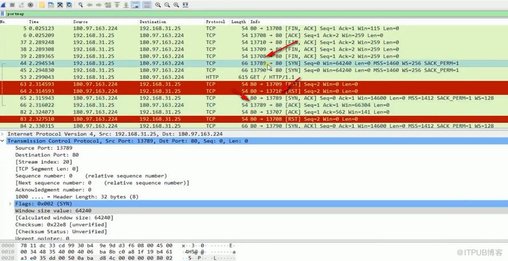Go back to previous packet
Image resolution: width=508 pixels, height=261 pixels.
pyautogui.click(x=90, y=5)
